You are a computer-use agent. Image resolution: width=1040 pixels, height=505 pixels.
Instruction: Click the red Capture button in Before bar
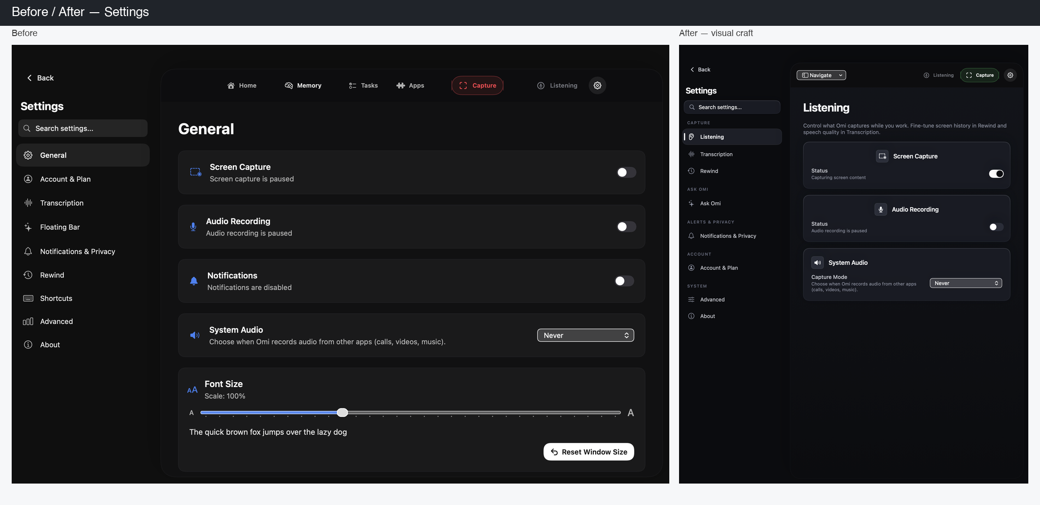pos(477,85)
